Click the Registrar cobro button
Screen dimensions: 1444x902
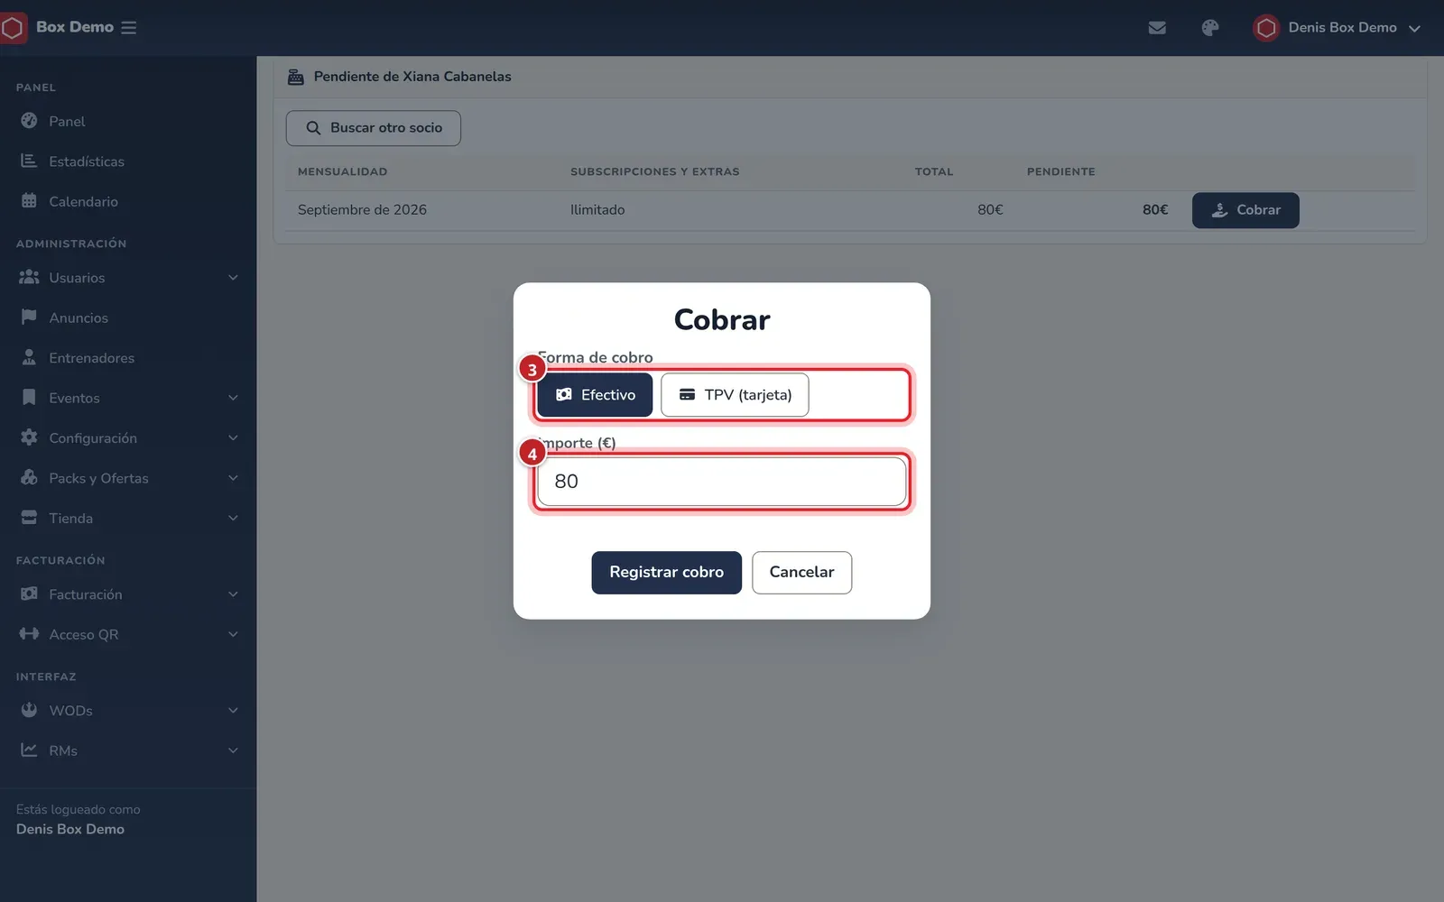666,573
